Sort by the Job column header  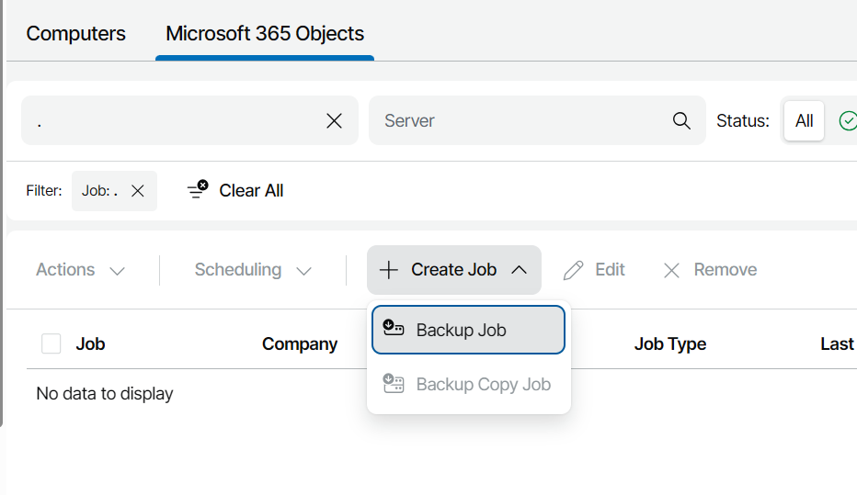pyautogui.click(x=90, y=343)
